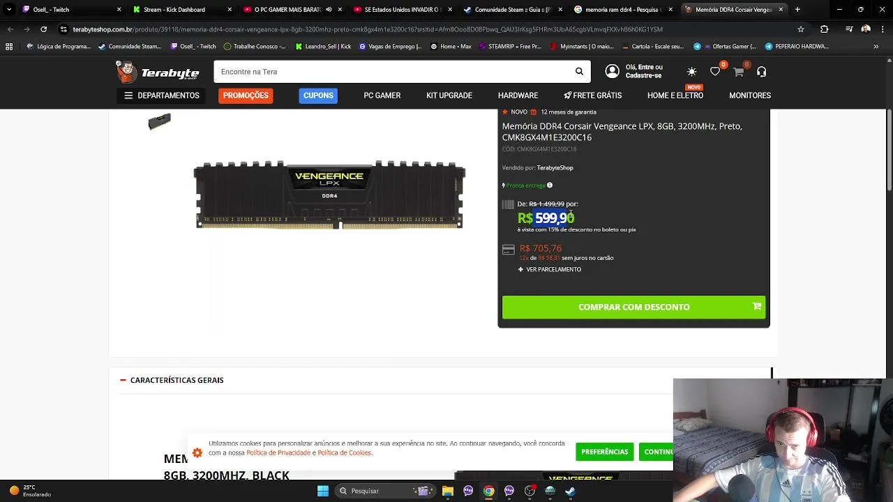Image resolution: width=893 pixels, height=502 pixels.
Task: Open the Steam taskbar icon
Action: tap(571, 491)
